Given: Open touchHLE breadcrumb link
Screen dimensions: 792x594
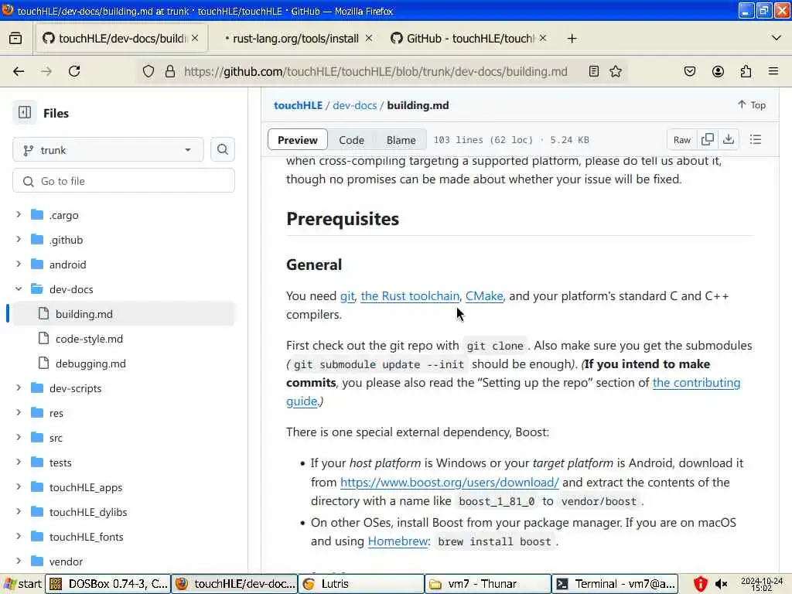Looking at the screenshot, I should click(x=298, y=105).
